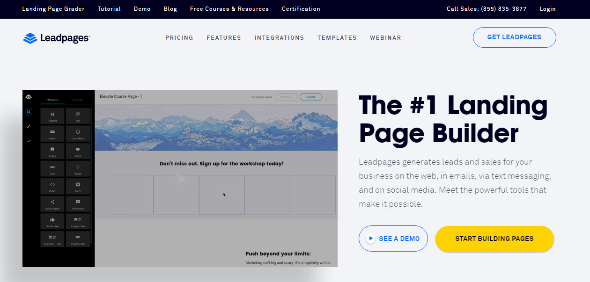Pick the Image + Text widget

tap(78, 221)
